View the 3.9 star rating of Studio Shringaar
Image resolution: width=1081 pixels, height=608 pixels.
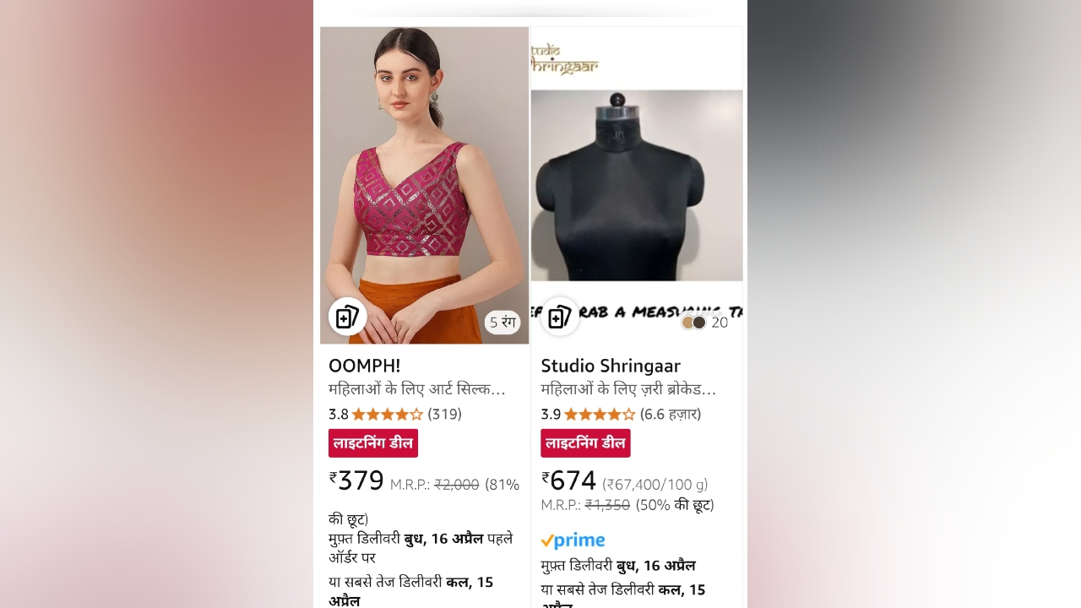[589, 414]
